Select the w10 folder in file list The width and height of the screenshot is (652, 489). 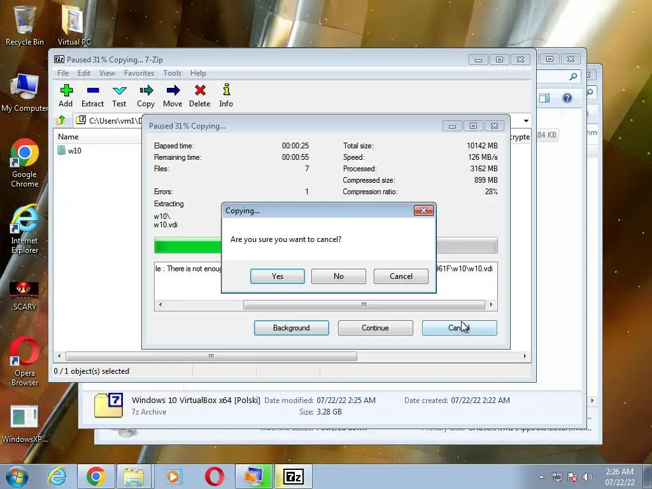69,150
